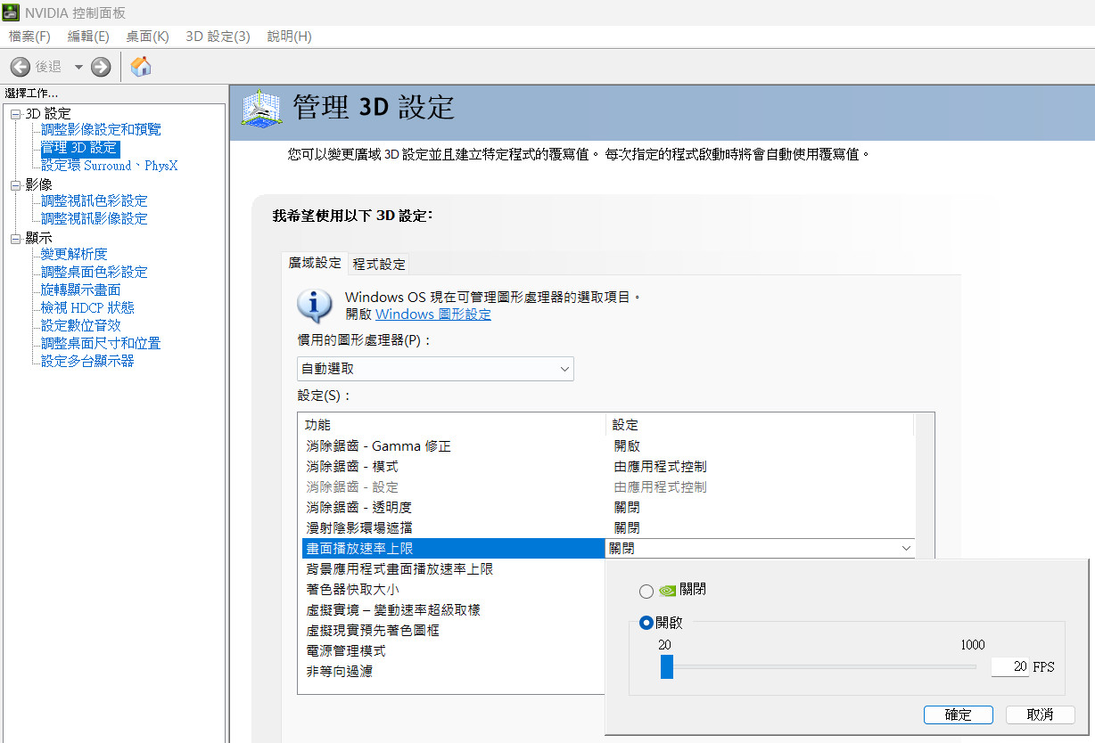Click the 管理 3D 設定 header cube icon
1095x743 pixels.
point(262,109)
